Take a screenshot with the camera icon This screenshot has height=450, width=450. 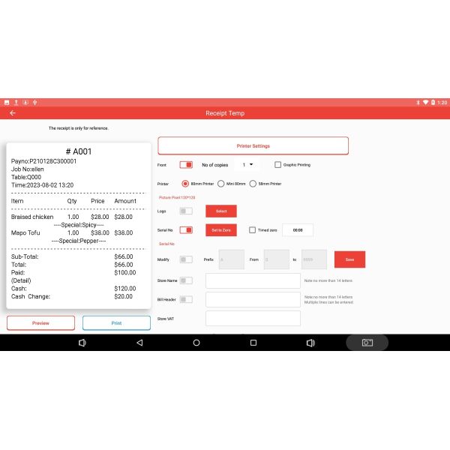pos(367,343)
